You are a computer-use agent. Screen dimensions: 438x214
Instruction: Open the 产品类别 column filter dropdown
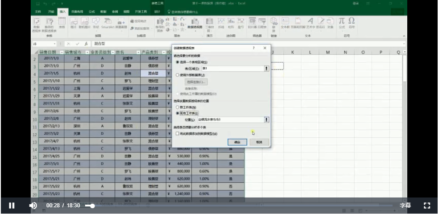163,52
